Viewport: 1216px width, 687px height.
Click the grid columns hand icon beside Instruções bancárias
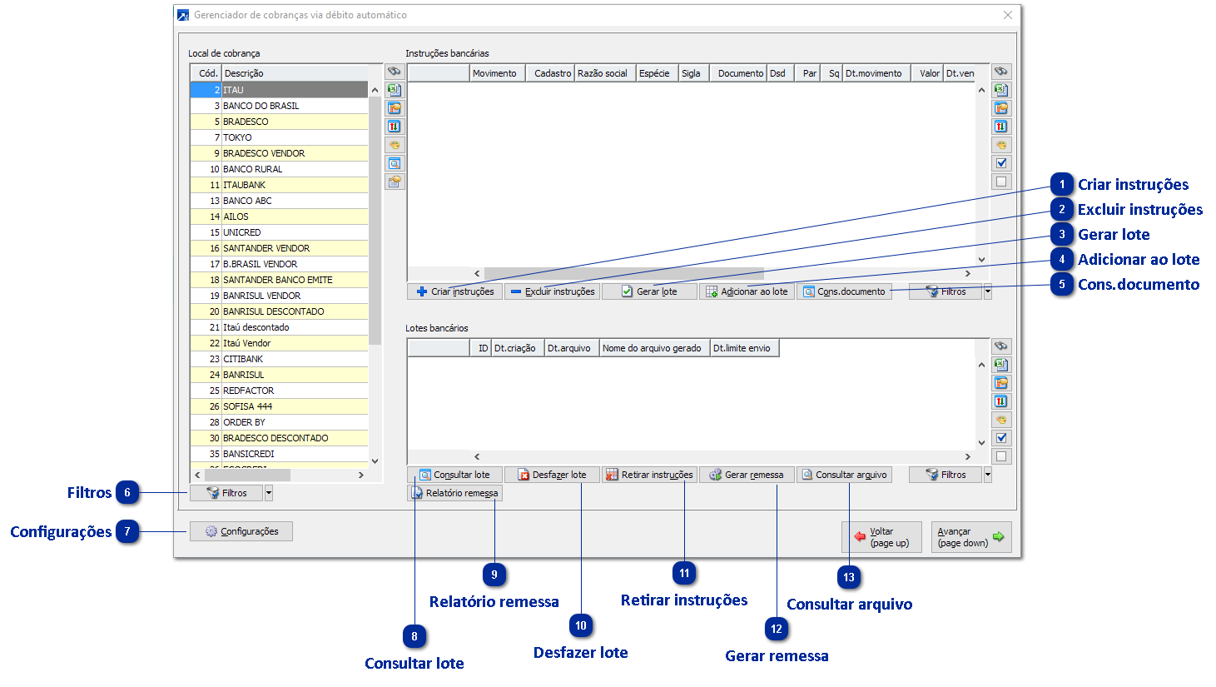pyautogui.click(x=1001, y=108)
